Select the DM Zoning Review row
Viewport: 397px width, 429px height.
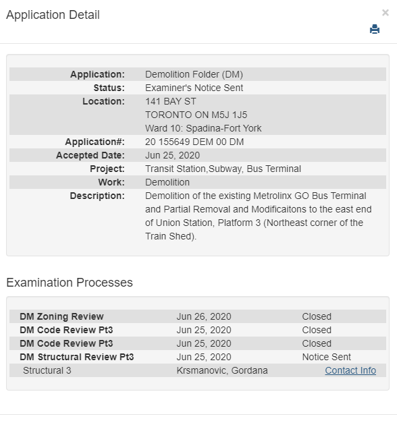click(x=198, y=316)
